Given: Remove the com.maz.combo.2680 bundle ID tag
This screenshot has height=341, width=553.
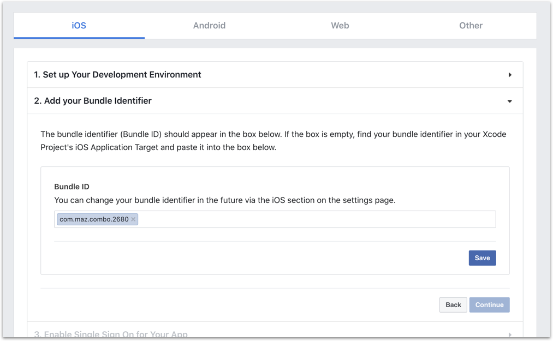Looking at the screenshot, I should click(x=133, y=219).
